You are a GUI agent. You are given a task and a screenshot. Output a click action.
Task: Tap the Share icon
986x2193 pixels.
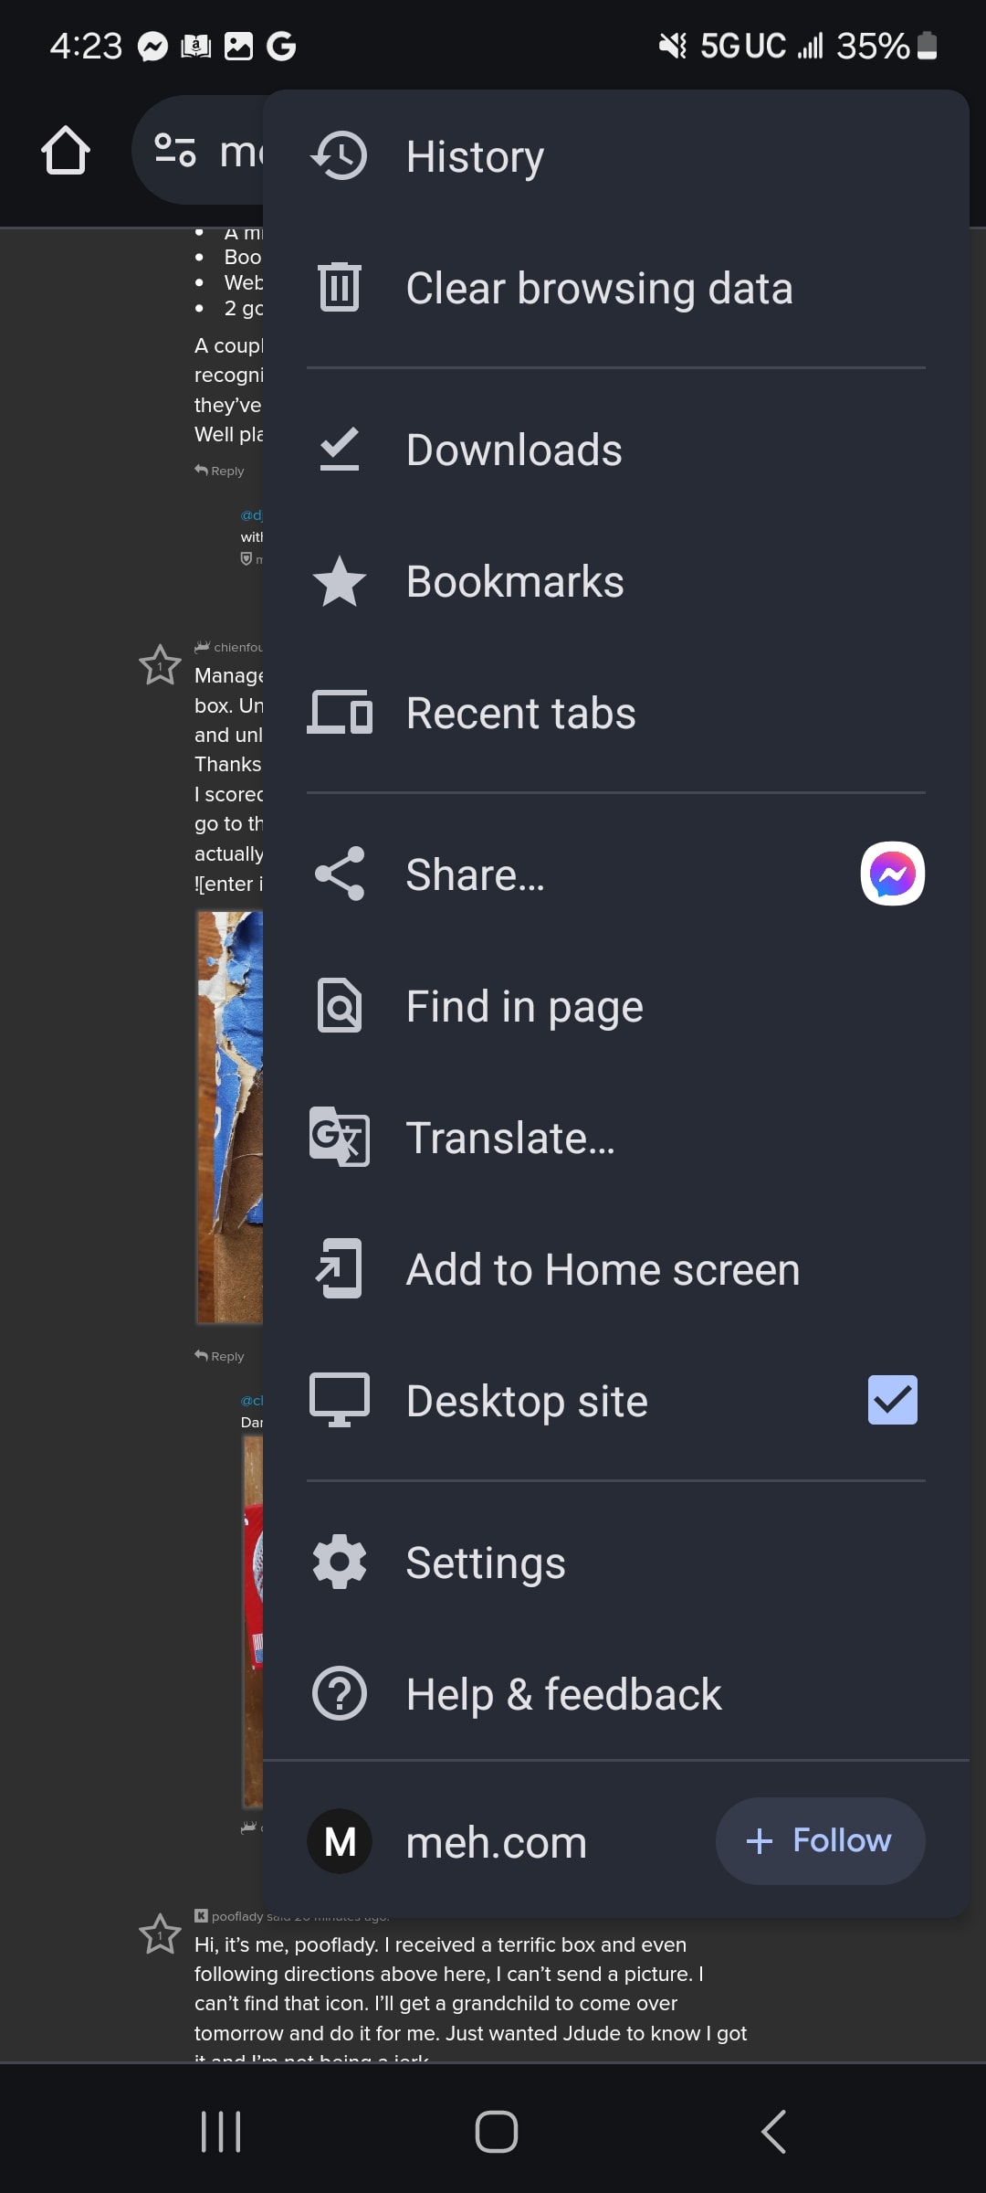click(x=340, y=874)
